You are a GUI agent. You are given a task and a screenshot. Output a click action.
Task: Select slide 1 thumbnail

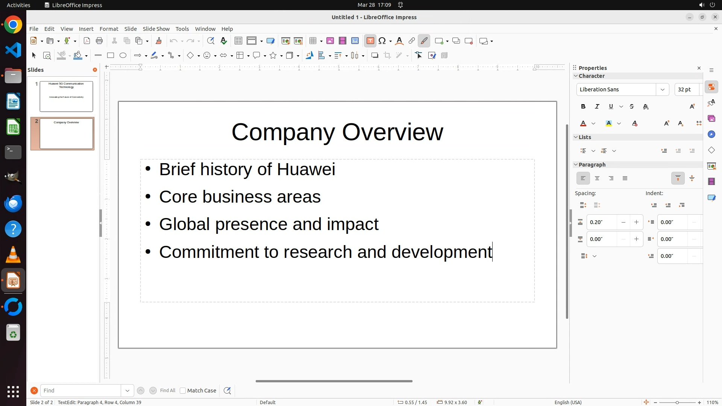[66, 96]
